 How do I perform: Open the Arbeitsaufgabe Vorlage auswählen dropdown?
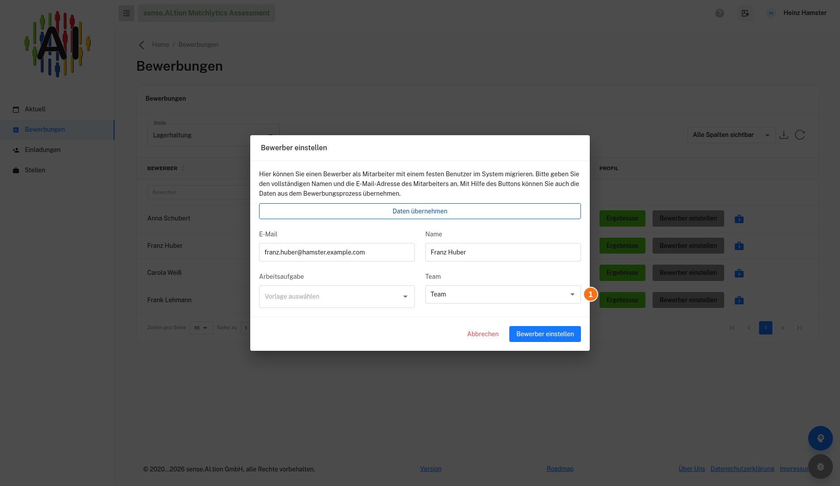tap(337, 296)
